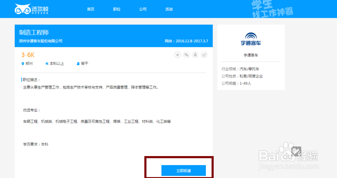Click the majors list starting 车辆工程
337x178 pixels.
tap(97, 121)
